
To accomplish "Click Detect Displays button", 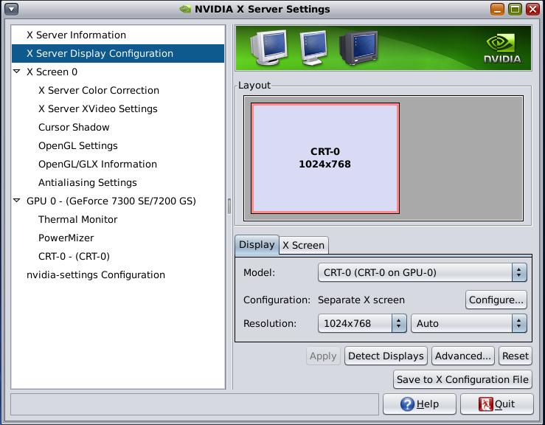I will click(x=386, y=356).
